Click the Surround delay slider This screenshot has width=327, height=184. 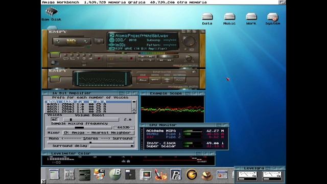(x=112, y=146)
